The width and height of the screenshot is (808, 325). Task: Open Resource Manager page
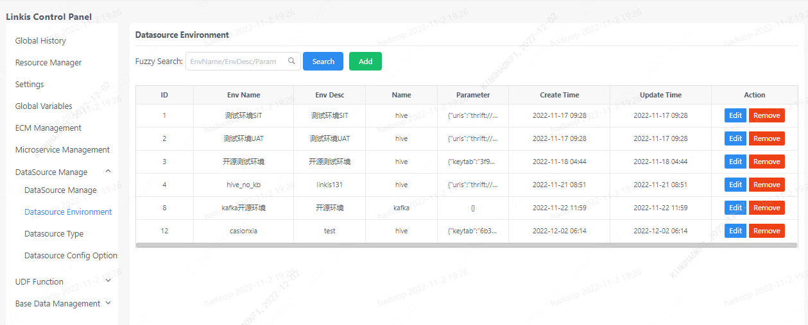[48, 62]
